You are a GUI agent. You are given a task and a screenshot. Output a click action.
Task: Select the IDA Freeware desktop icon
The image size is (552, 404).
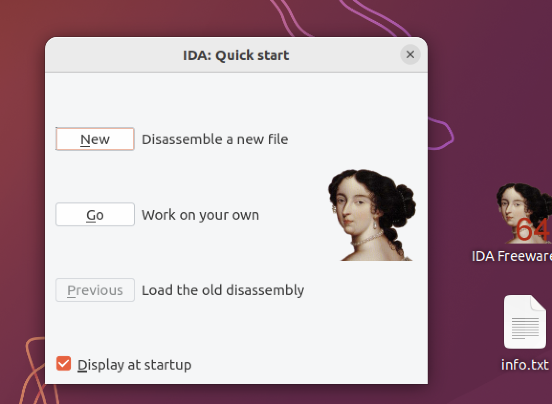pyautogui.click(x=524, y=213)
